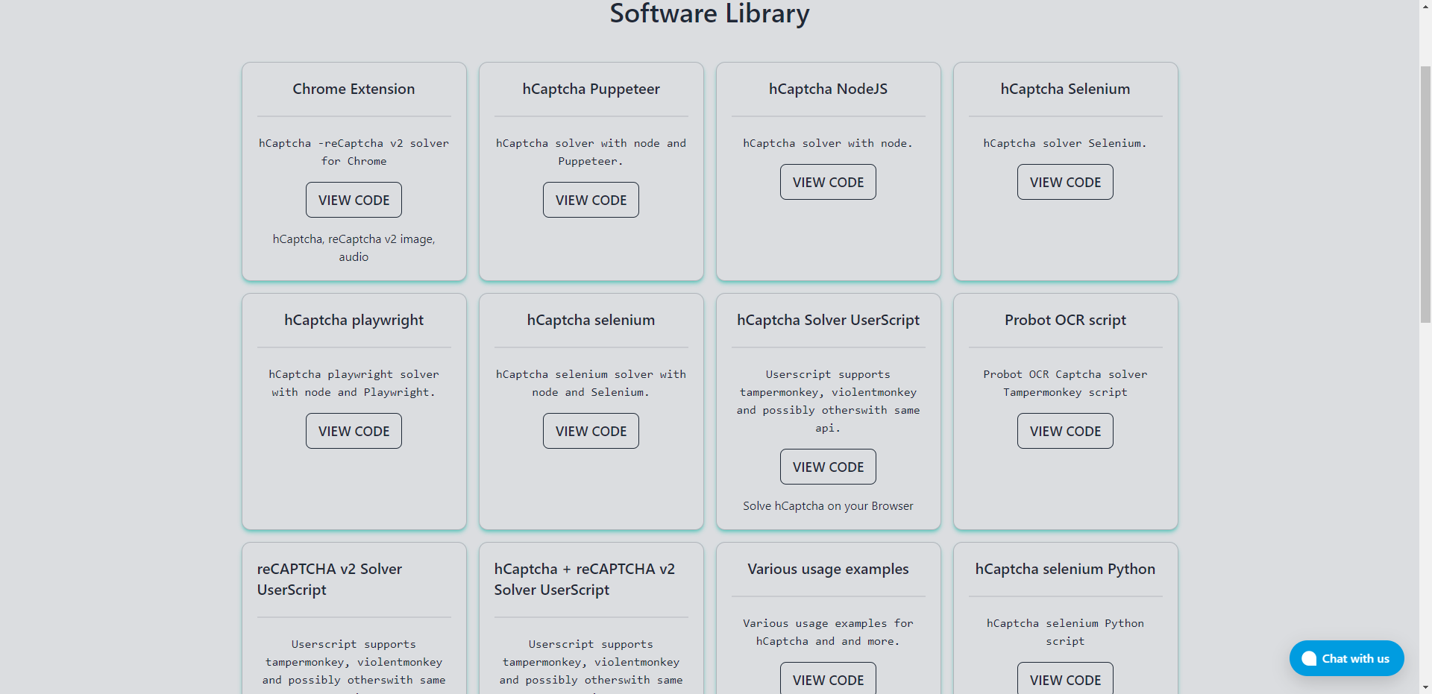Image resolution: width=1432 pixels, height=694 pixels.
Task: Click 'hCaptcha selenium solver with node and Selenium.' text
Action: point(591,383)
